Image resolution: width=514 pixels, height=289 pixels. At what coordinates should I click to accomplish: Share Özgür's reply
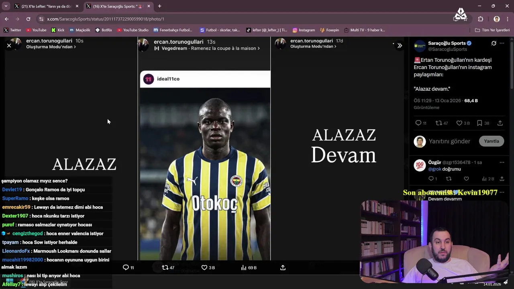pyautogui.click(x=502, y=179)
